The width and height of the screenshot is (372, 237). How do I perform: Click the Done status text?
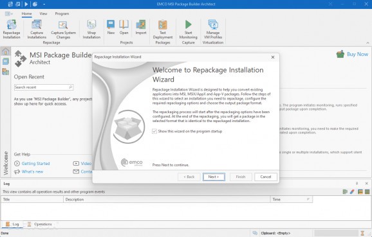coord(5,233)
